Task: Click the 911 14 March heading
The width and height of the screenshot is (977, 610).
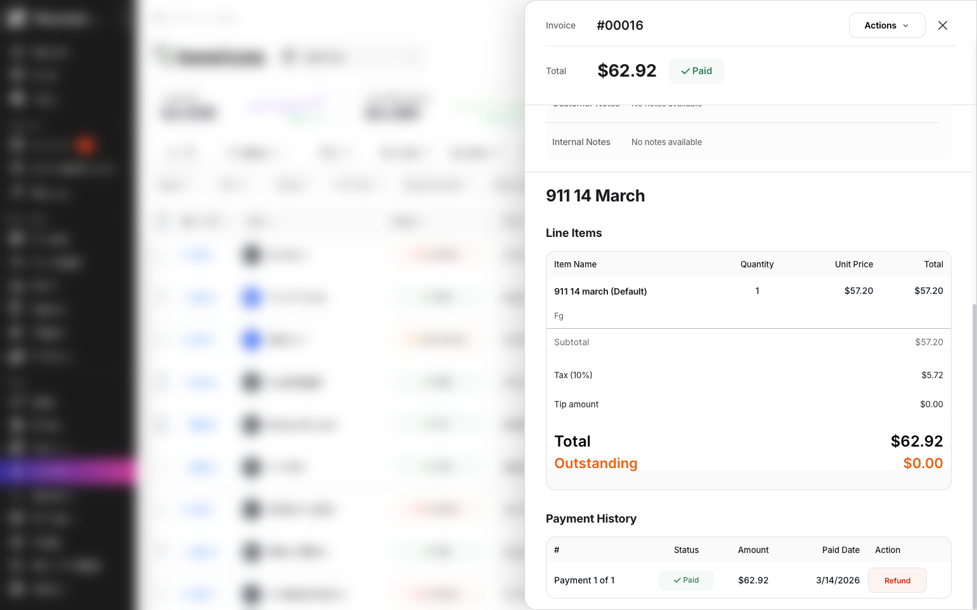Action: (595, 196)
